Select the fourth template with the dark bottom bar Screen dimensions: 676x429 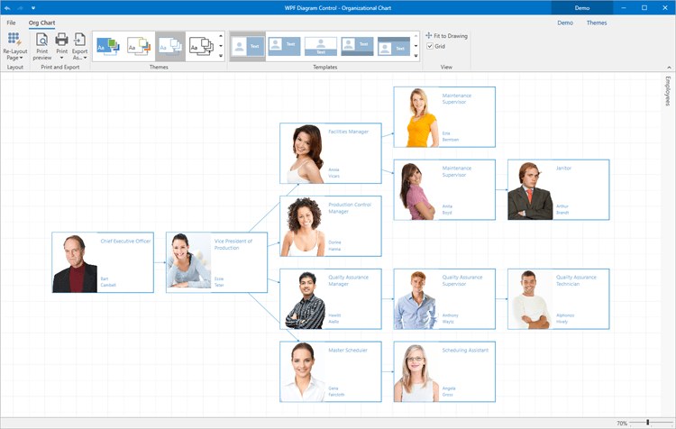coord(357,46)
